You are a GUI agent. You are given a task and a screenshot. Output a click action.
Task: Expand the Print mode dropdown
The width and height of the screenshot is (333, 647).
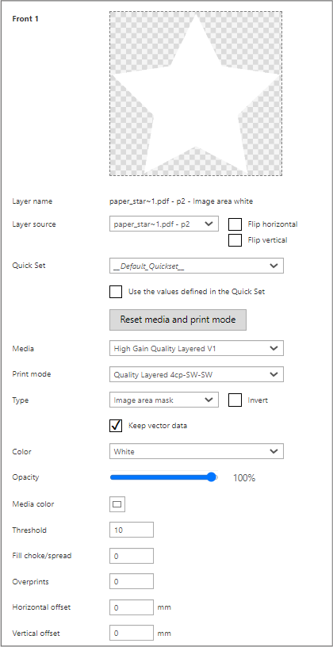point(197,375)
